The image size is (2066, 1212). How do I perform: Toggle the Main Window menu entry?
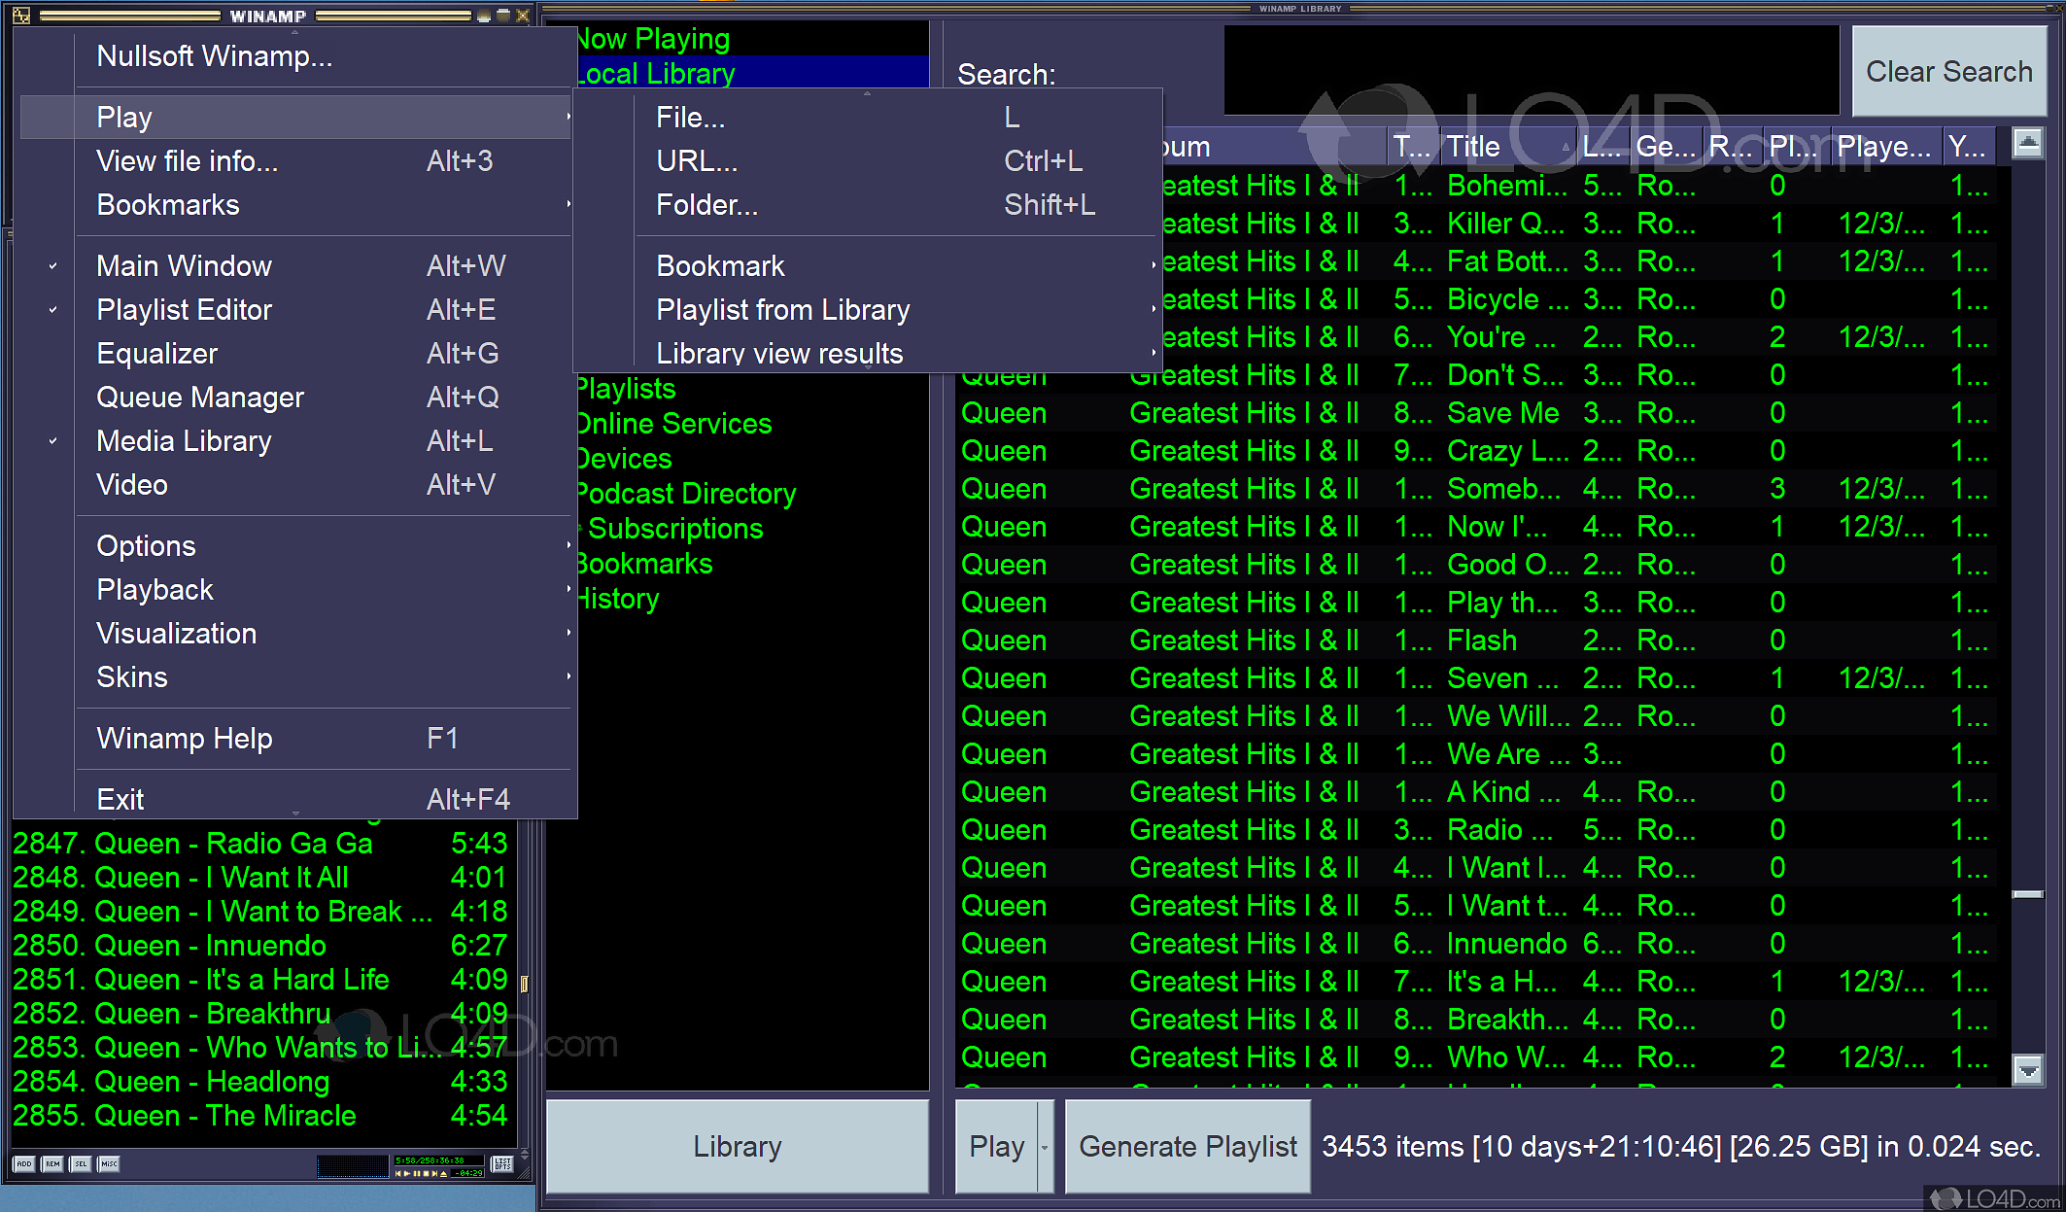[185, 265]
